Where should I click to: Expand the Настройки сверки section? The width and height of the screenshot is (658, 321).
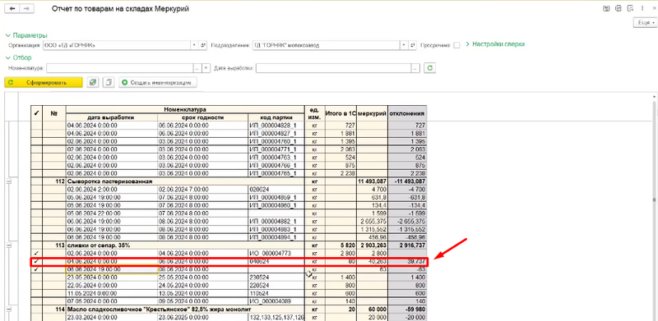click(x=496, y=44)
